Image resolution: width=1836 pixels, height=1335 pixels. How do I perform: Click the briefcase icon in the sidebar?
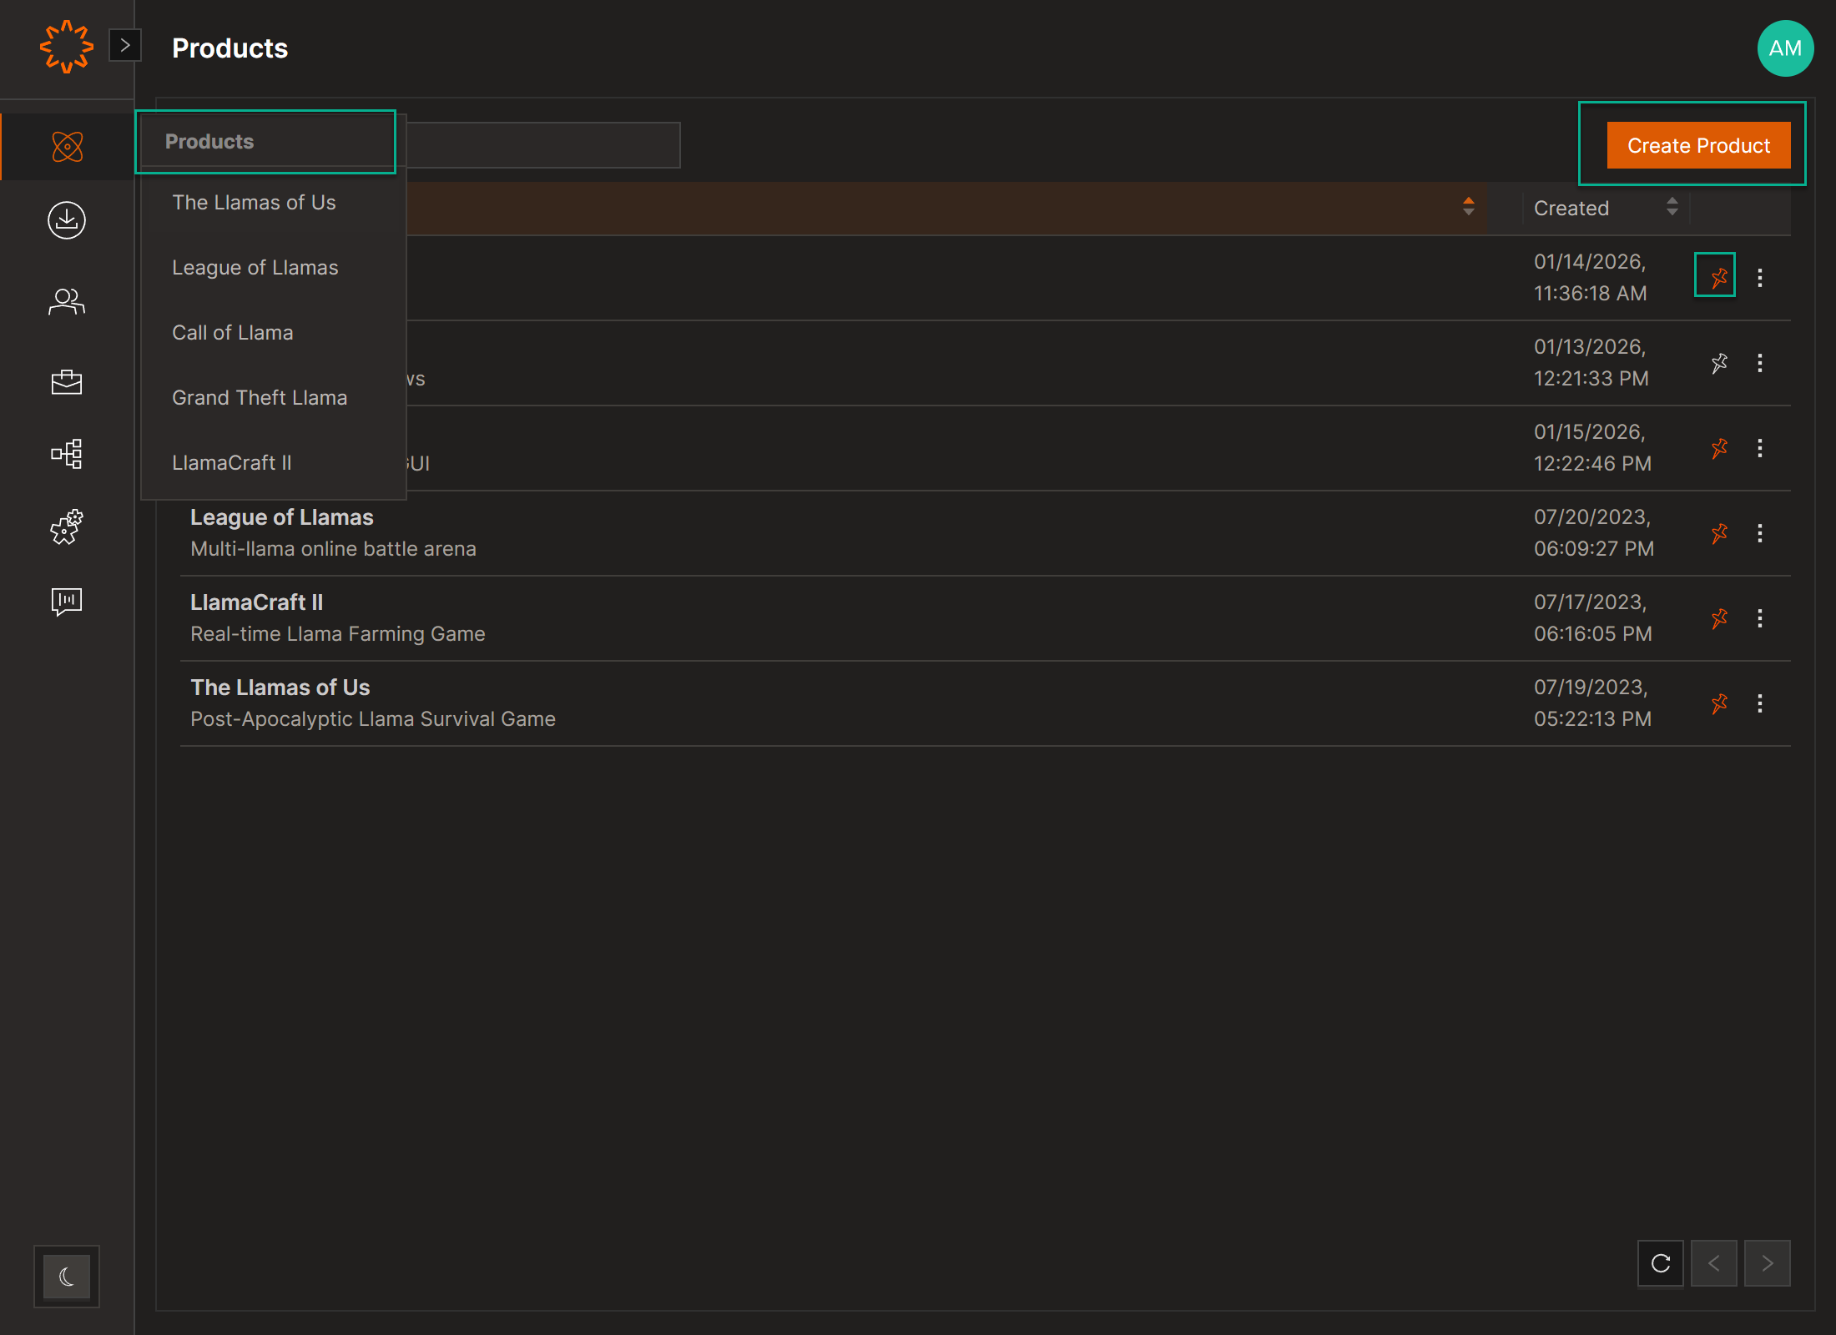coord(67,382)
